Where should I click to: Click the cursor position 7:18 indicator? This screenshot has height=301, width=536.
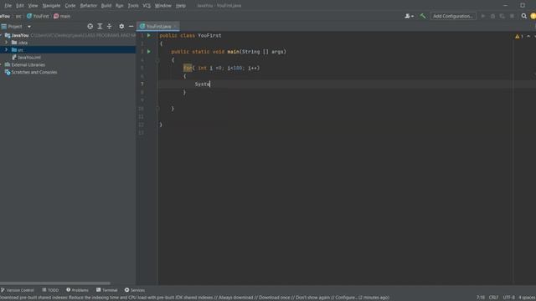[481, 298]
